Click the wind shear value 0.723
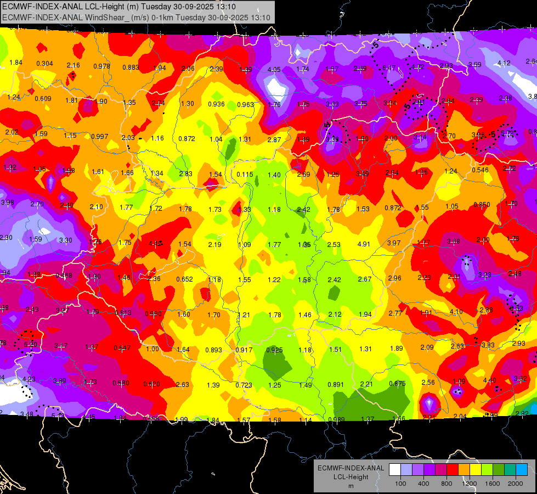Image resolution: width=537 pixels, height=494 pixels. click(x=244, y=385)
